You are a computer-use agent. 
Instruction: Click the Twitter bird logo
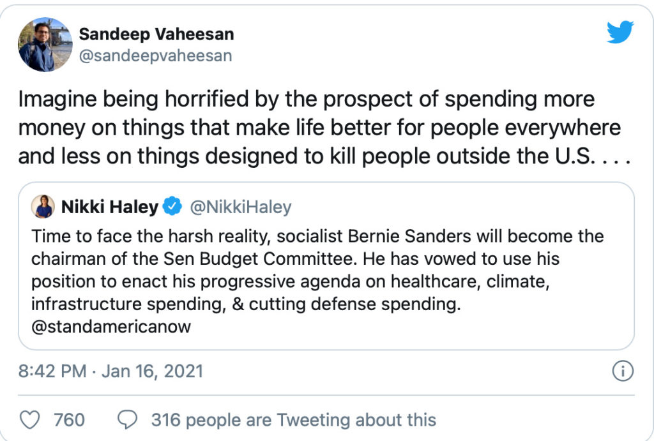[620, 31]
